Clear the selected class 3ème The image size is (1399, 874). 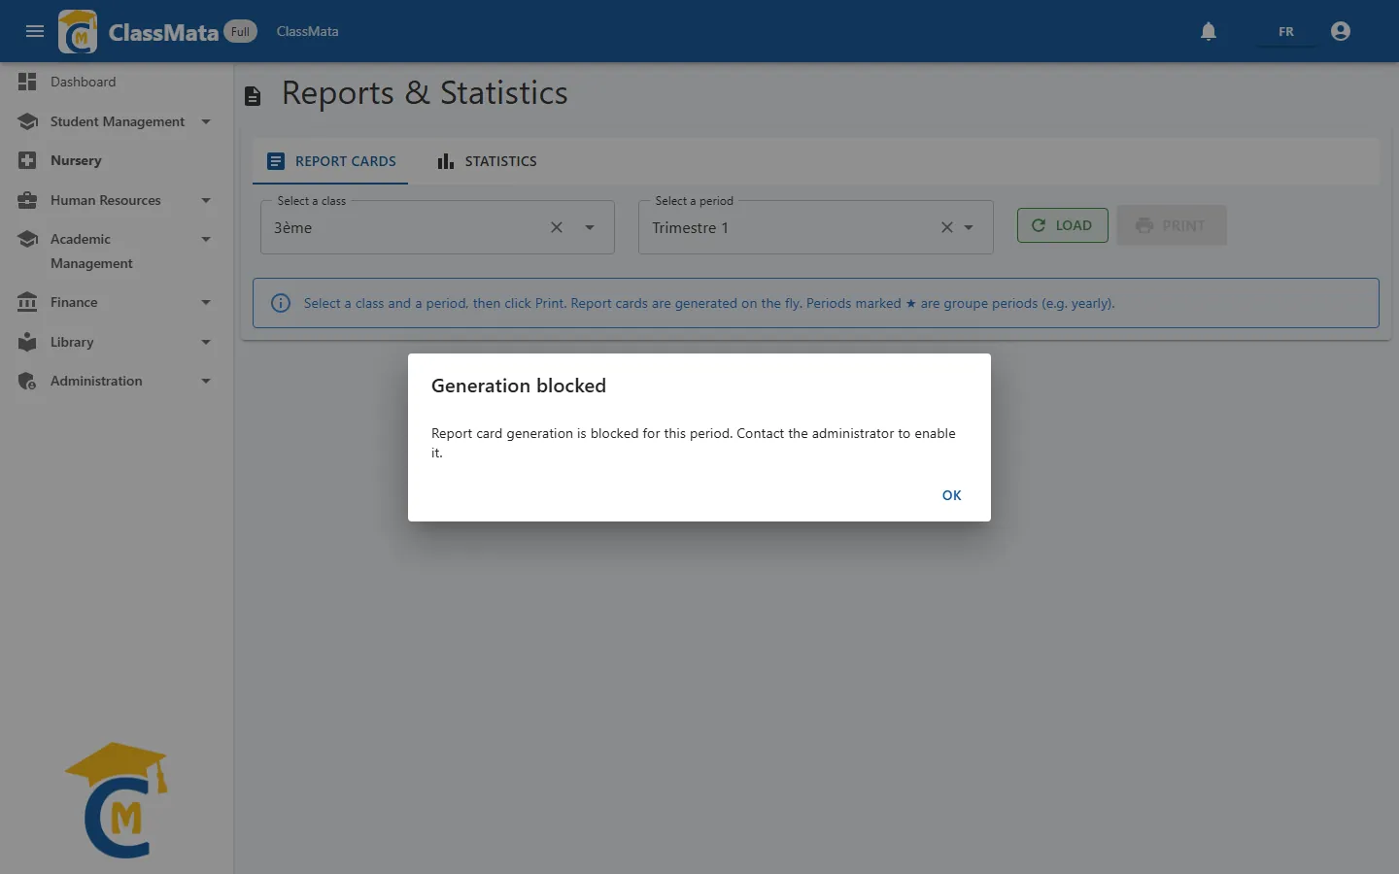557,227
